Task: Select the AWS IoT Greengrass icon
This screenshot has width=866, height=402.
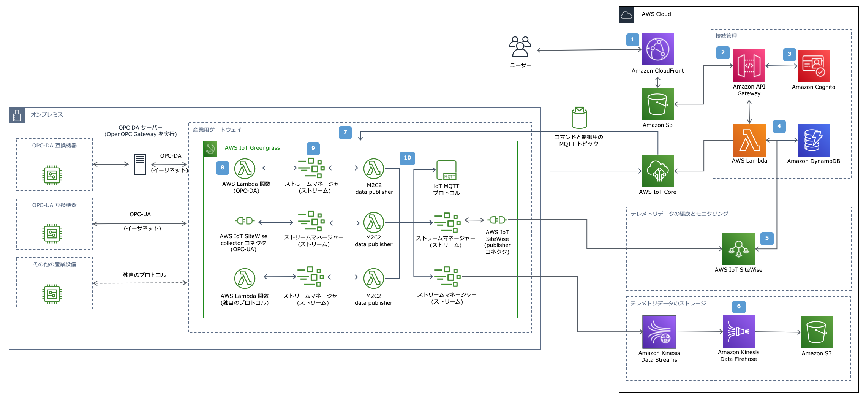Action: click(210, 149)
